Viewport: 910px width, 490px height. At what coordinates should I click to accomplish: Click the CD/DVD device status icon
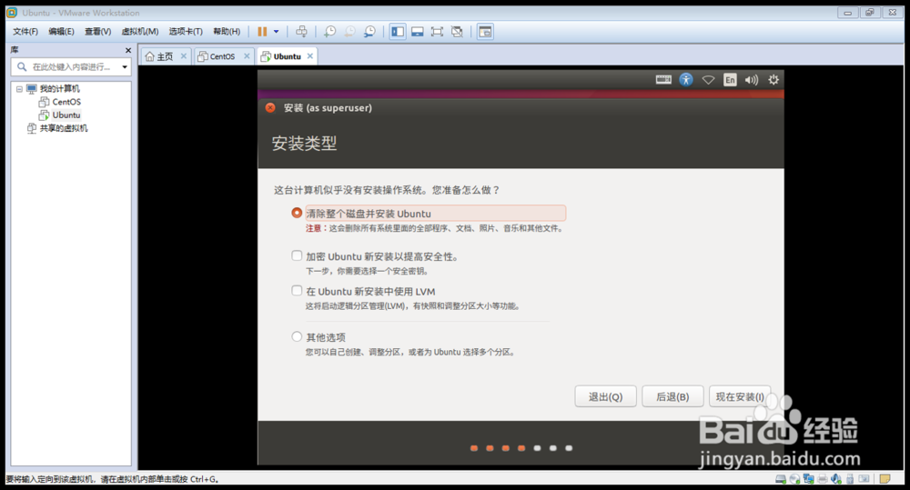pyautogui.click(x=794, y=479)
